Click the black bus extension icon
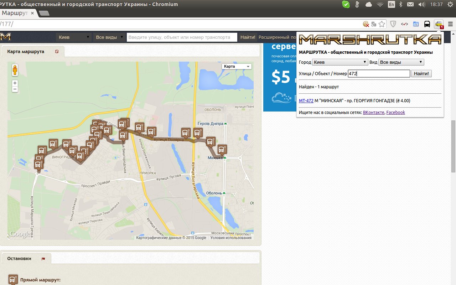Screen dimensions: 456x285 pos(427,24)
